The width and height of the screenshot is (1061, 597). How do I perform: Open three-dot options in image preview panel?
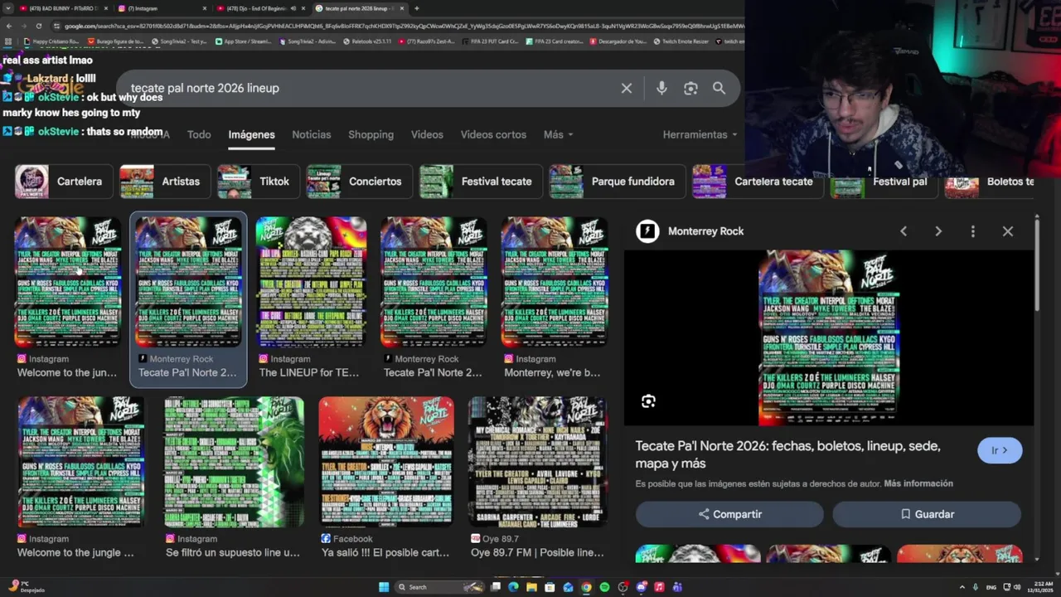point(973,231)
